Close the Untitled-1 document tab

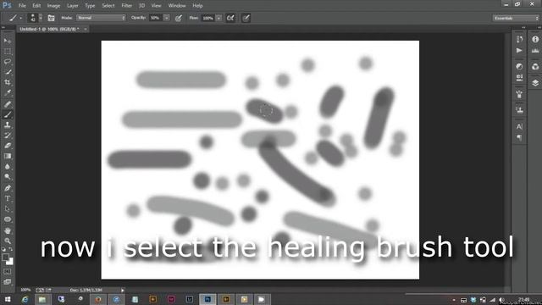click(86, 29)
